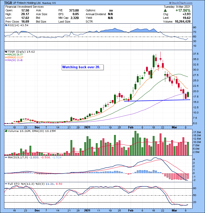Click the orange EMA(8) legend line marker
The width and height of the screenshot is (205, 213).
tap(6, 57)
